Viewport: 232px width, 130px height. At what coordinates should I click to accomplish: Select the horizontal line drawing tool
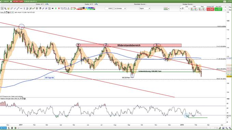(x=21, y=9)
